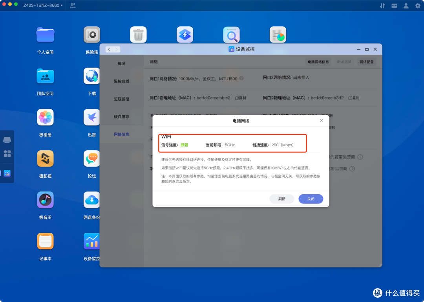Image resolution: width=424 pixels, height=302 pixels.
Task: Open the 团队空间 folder icon
Action: 45,76
